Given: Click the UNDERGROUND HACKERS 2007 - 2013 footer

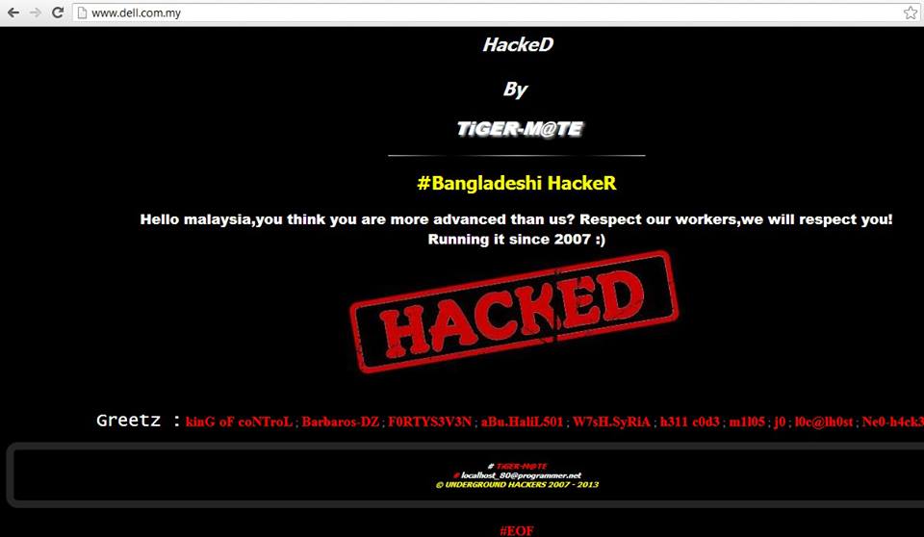Looking at the screenshot, I should [518, 484].
